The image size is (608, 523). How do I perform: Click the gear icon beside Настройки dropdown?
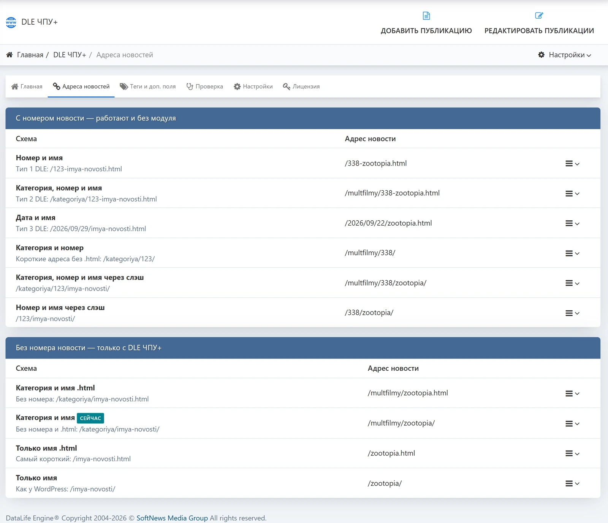pos(541,55)
